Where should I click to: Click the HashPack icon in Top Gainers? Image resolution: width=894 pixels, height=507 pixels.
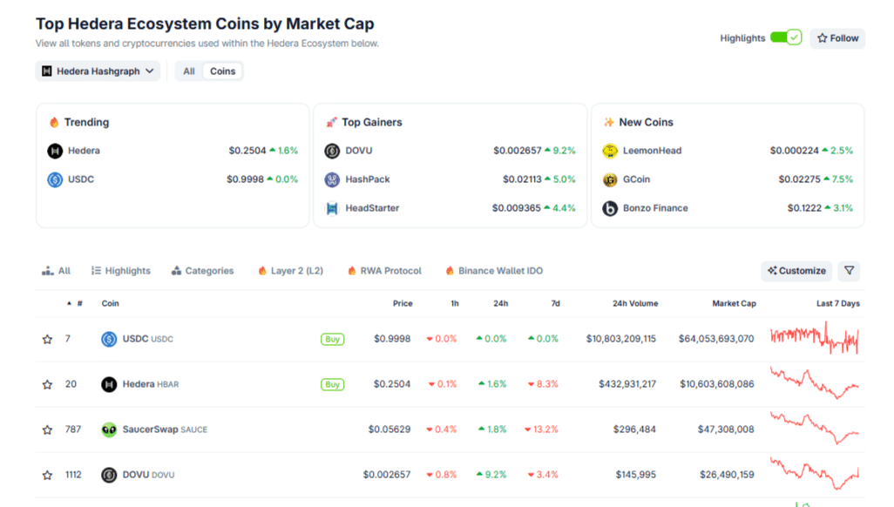coord(332,179)
